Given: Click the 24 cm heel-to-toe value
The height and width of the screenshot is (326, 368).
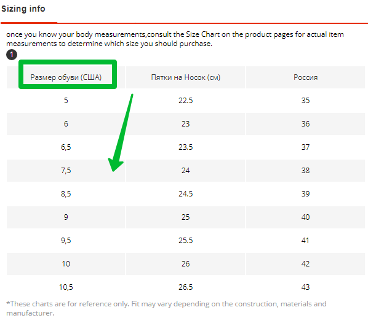Looking at the screenshot, I should [185, 171].
